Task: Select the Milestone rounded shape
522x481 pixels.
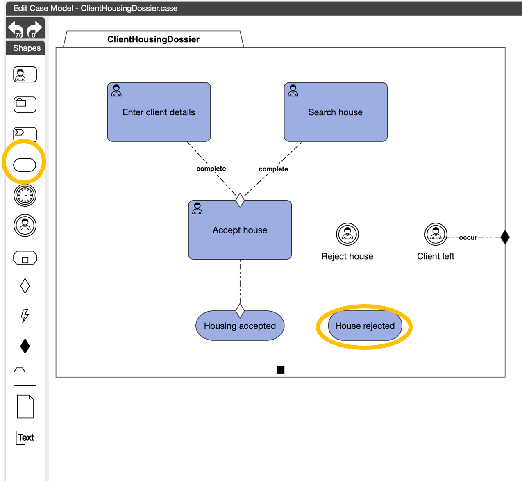Action: 25,165
